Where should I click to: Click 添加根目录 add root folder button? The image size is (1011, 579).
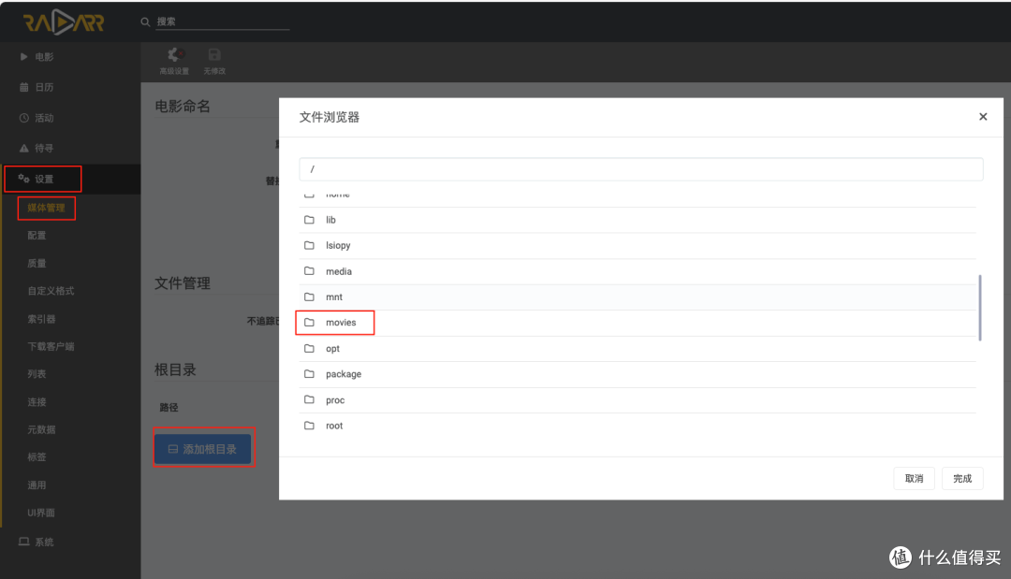pos(202,449)
